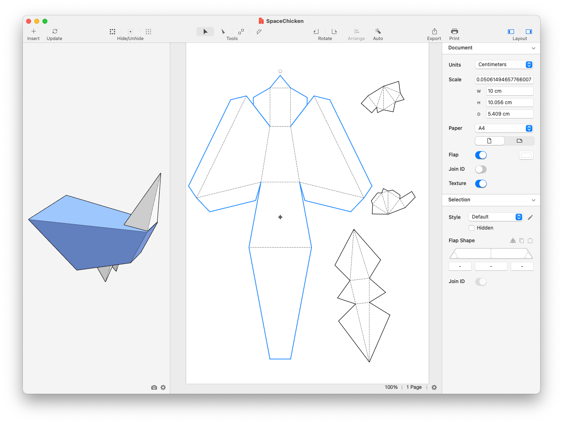The width and height of the screenshot is (563, 424).
Task: Click the Auto label
Action: tap(378, 39)
